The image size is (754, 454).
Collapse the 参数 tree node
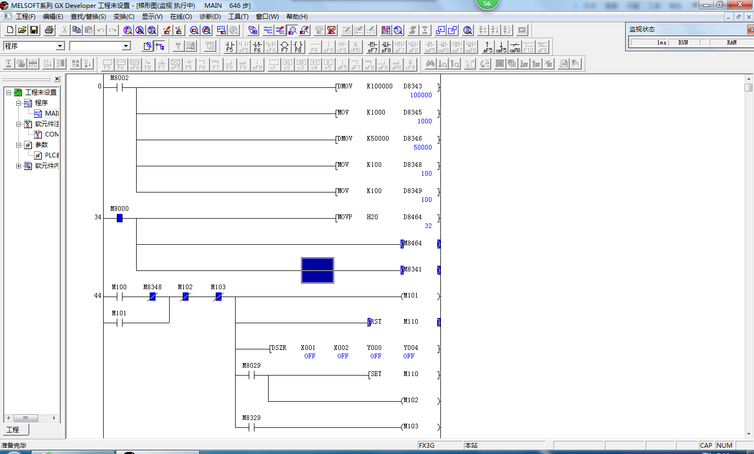[19, 145]
